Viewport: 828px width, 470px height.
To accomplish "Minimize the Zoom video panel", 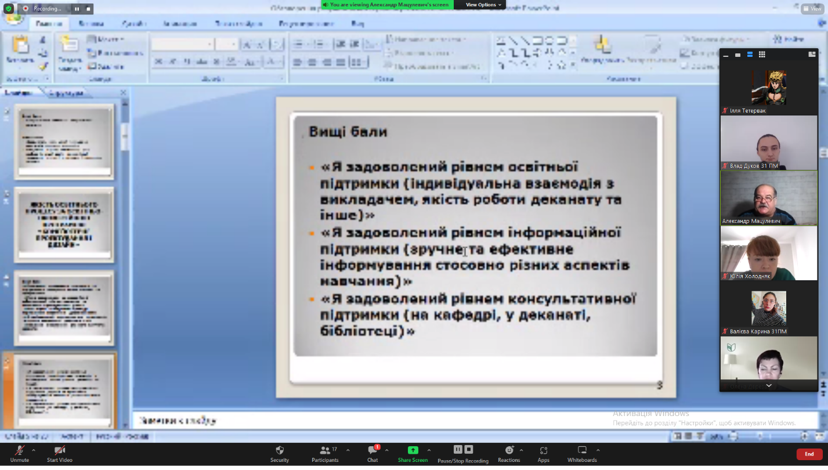I will pyautogui.click(x=726, y=55).
